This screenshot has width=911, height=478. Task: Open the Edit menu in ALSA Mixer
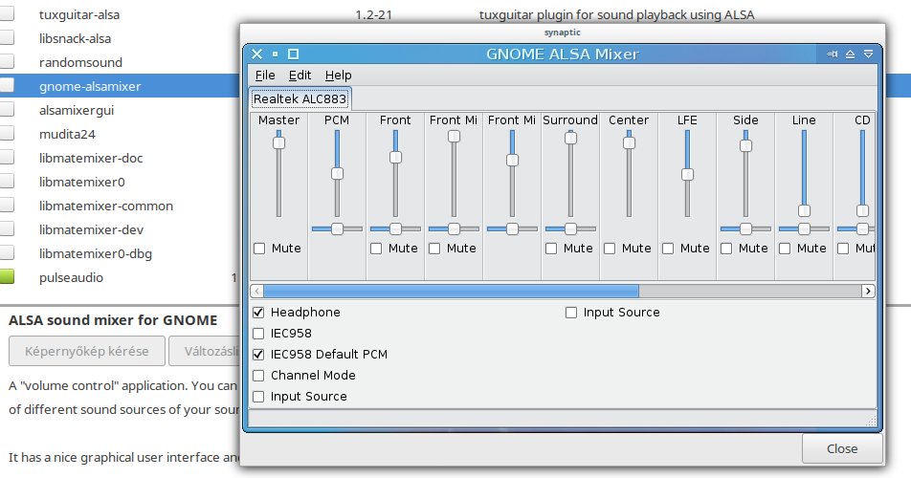(x=300, y=76)
